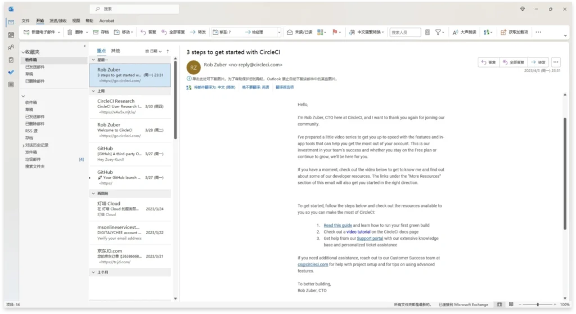The height and width of the screenshot is (314, 576).
Task: Open the People contacts module icon
Action: click(11, 47)
